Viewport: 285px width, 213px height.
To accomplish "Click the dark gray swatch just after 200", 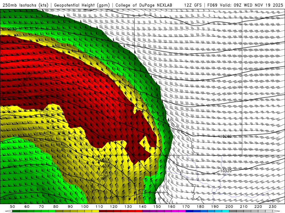I will [233, 211].
